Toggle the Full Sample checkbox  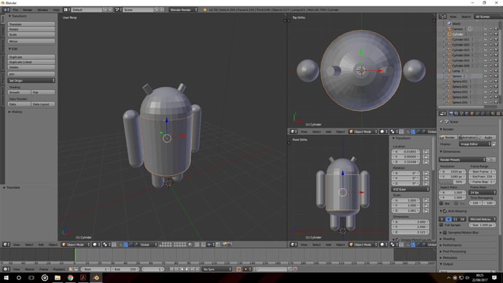click(x=442, y=225)
